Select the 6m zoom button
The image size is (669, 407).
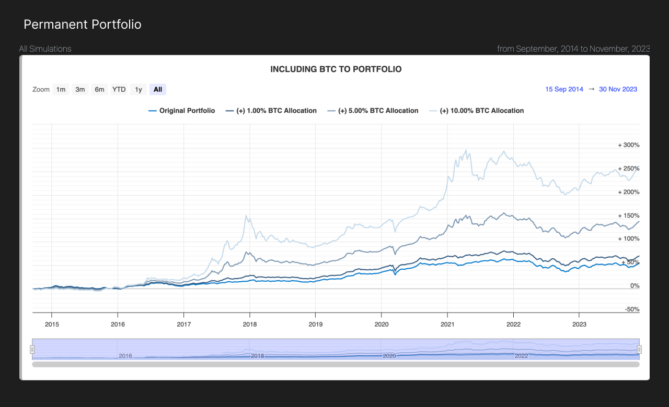pyautogui.click(x=99, y=89)
